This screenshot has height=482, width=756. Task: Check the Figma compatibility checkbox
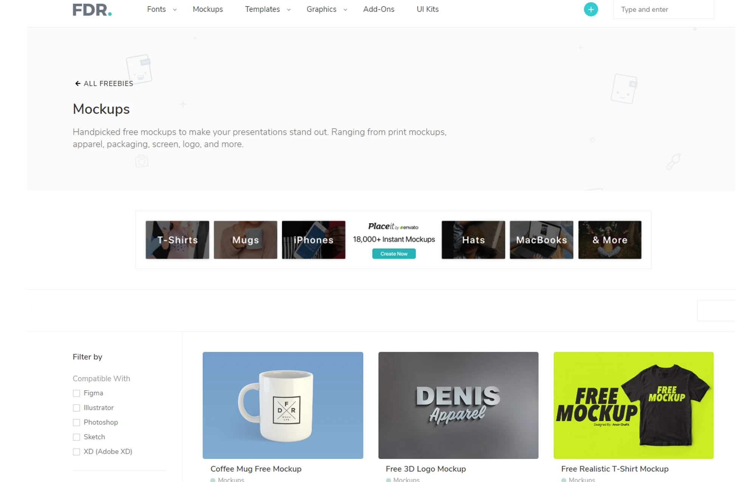(x=77, y=393)
